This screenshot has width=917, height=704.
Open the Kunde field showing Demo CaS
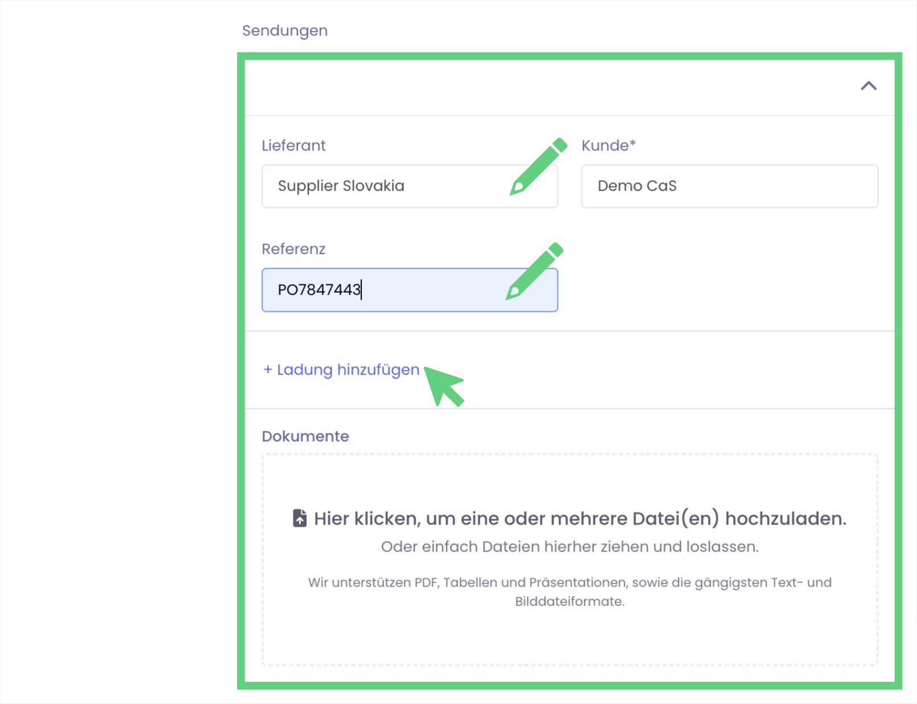point(729,187)
